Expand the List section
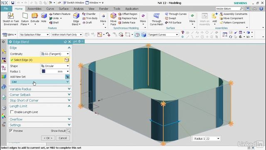This screenshot has height=150, width=266. click(x=40, y=82)
